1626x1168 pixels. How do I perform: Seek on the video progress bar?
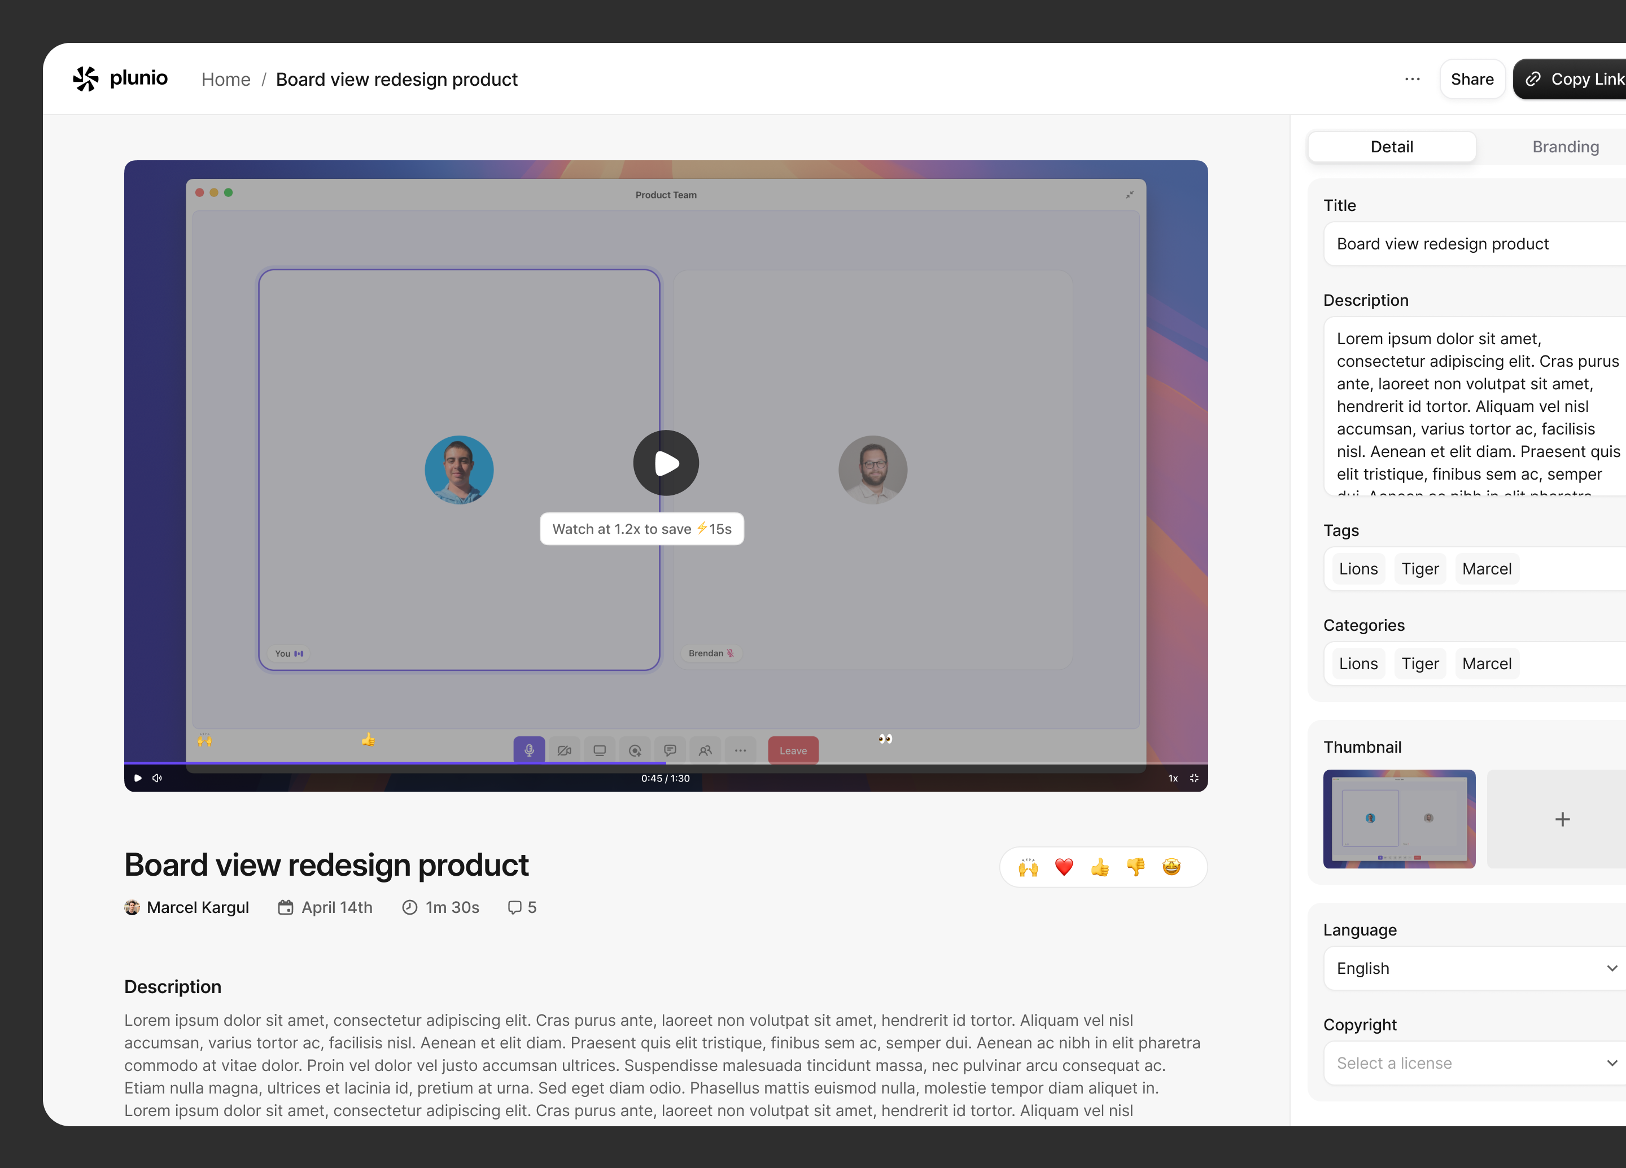pyautogui.click(x=666, y=763)
